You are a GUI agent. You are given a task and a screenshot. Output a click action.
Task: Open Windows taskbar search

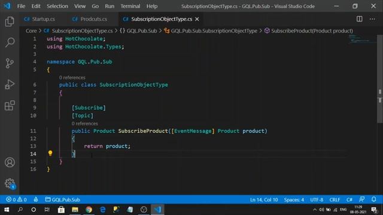(20, 210)
